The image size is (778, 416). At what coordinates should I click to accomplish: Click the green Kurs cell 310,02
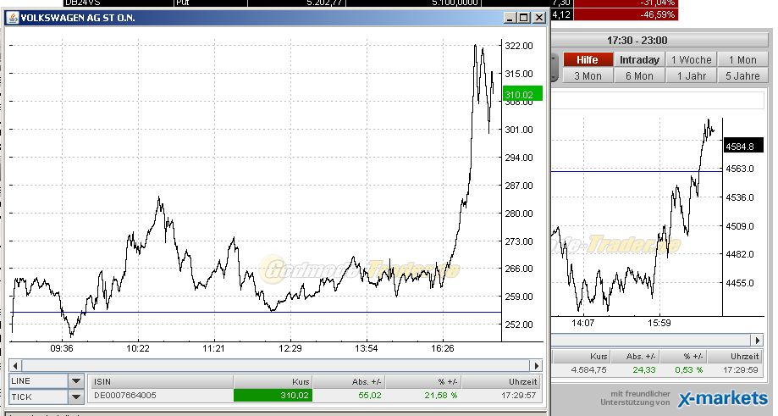point(273,396)
